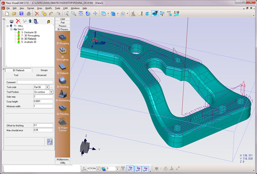Open the Tool Position dropdown
The height and width of the screenshot is (174, 257).
(51, 92)
